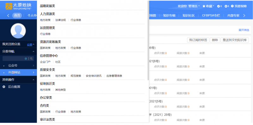Click the 资源开发筹备类 heading

pyautogui.click(x=51, y=42)
